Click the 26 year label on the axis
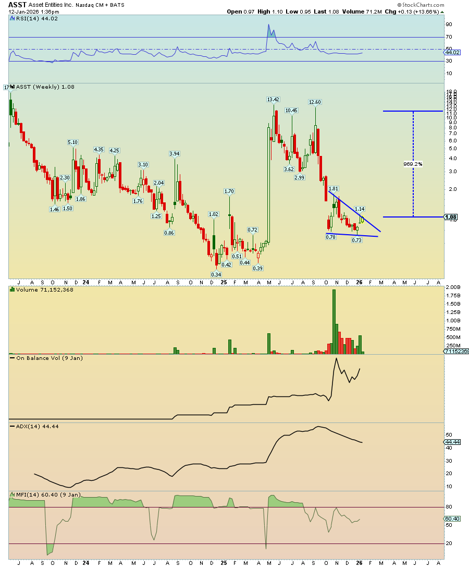Image resolution: width=469 pixels, height=568 pixels. pos(360,282)
